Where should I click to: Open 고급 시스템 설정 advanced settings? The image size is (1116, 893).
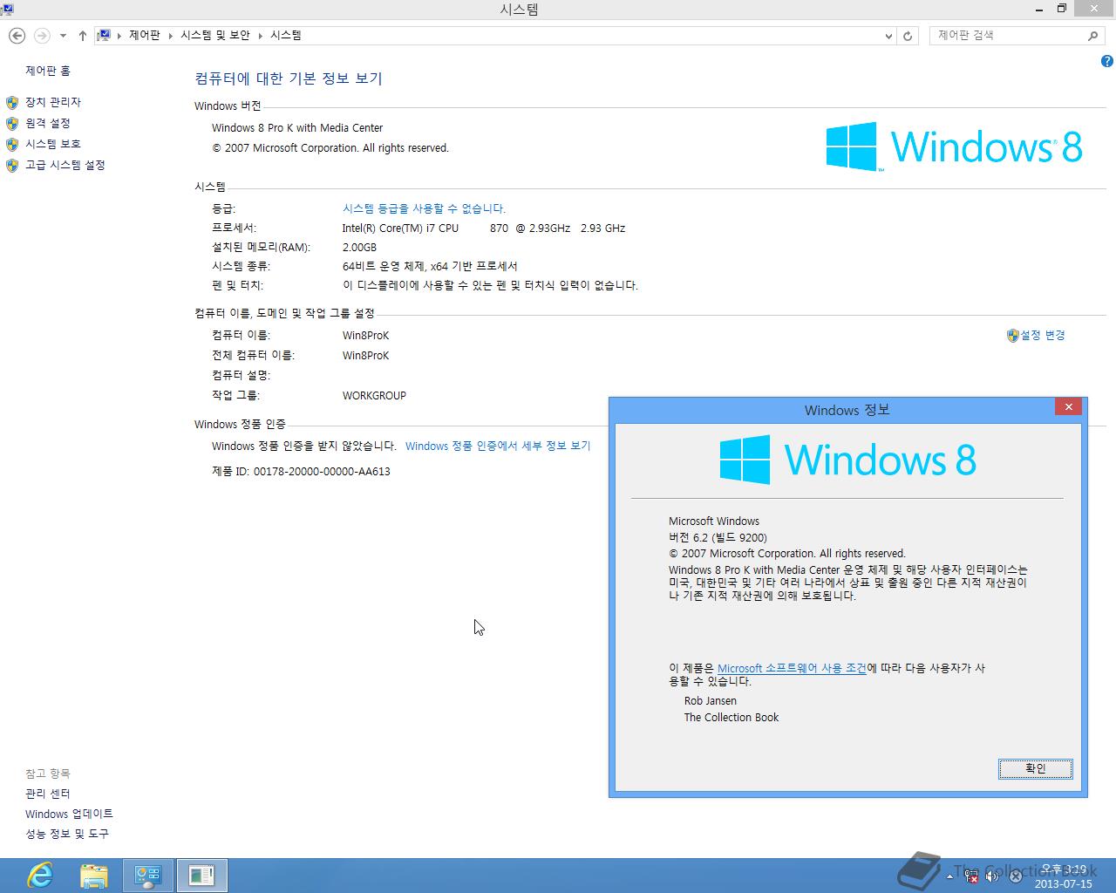click(x=65, y=165)
